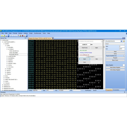Click the kilometer value input field
Image resolution: width=127 pixels, height=127 pixels.
click(85, 44)
